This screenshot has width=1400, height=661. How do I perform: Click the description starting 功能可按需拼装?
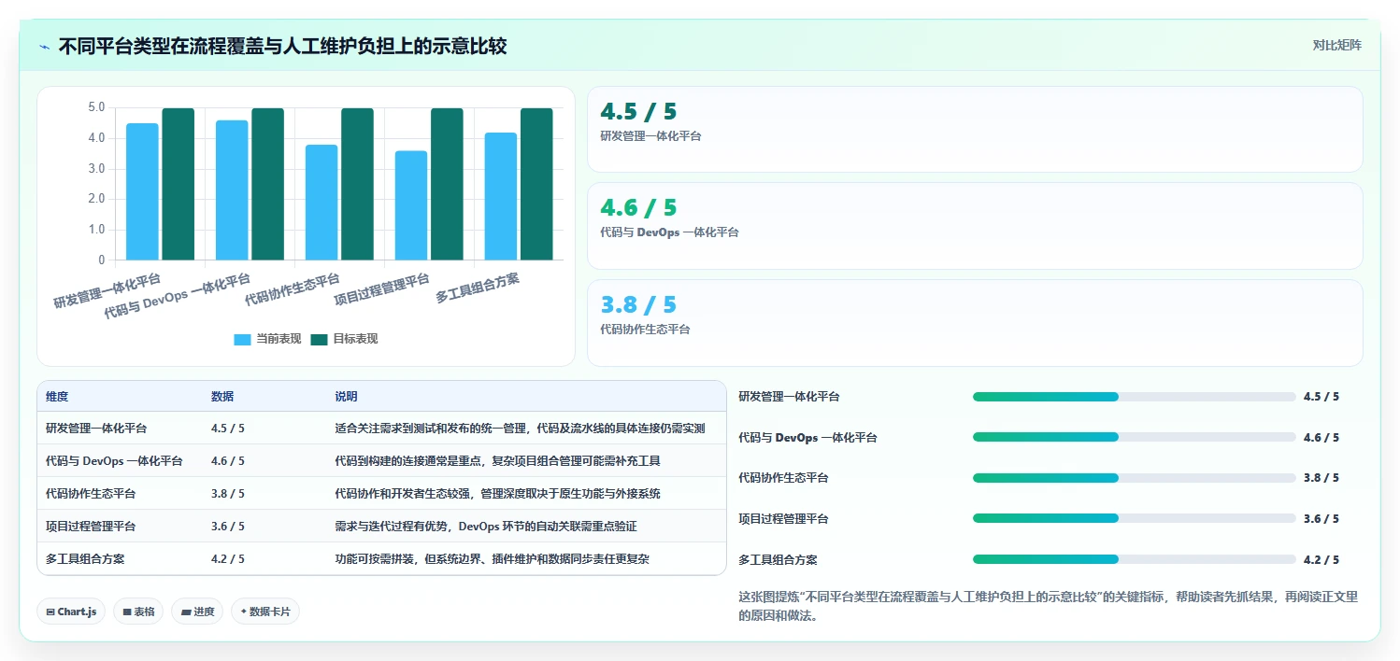(492, 559)
